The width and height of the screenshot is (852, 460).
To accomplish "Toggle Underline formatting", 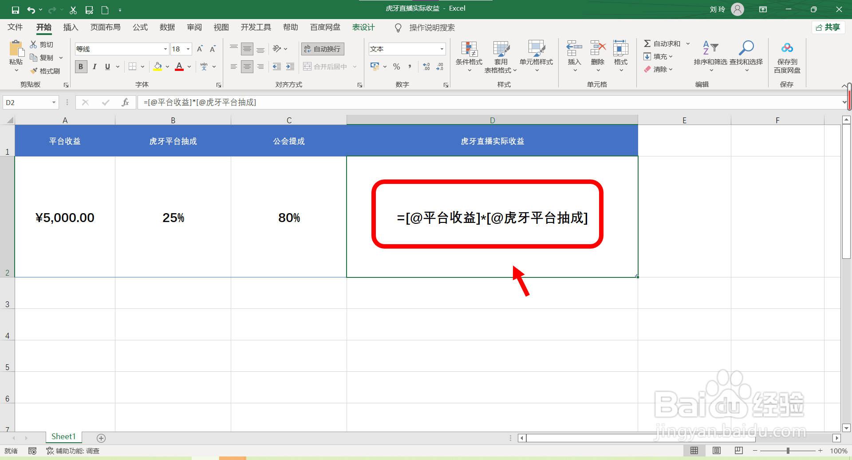I will pos(107,66).
